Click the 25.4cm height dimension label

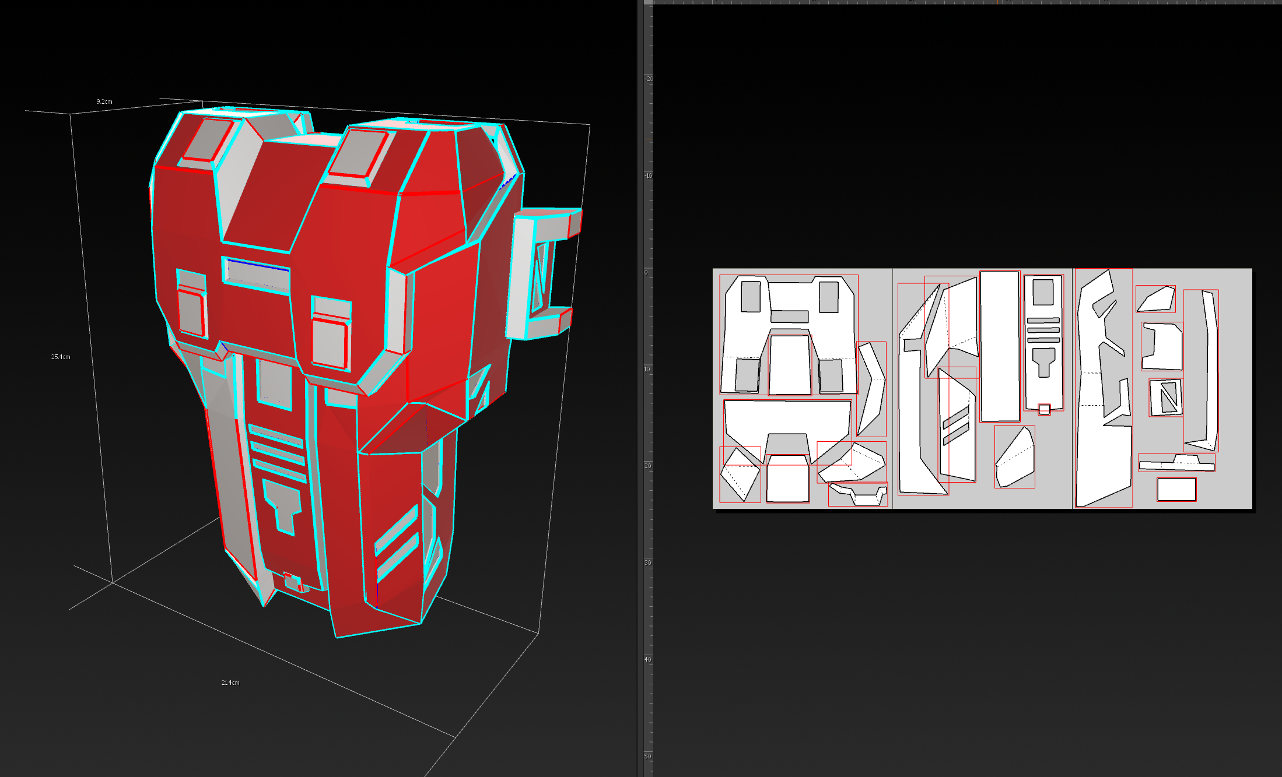click(61, 357)
